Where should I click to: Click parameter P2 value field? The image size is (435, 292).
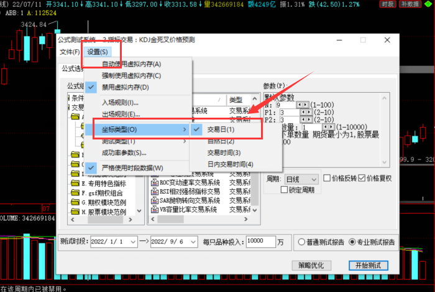click(290, 120)
